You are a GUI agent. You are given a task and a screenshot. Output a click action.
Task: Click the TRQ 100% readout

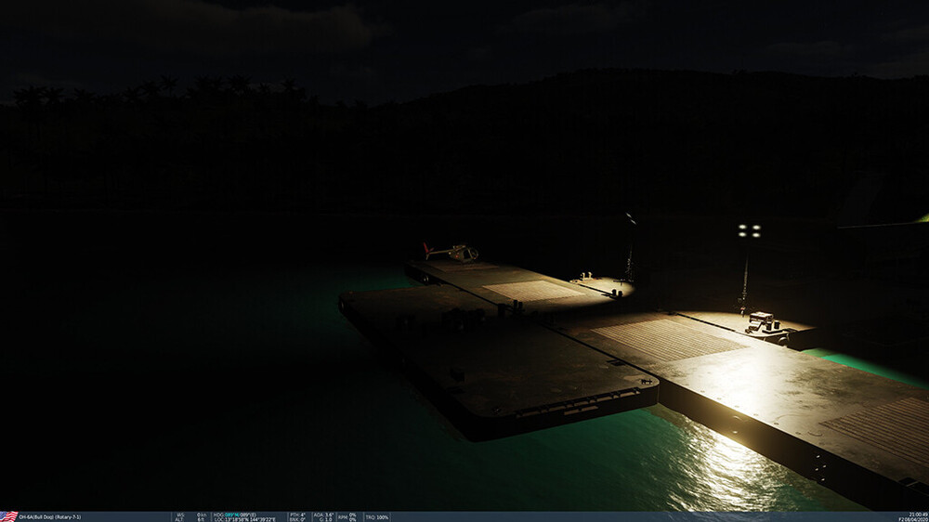tap(377, 517)
